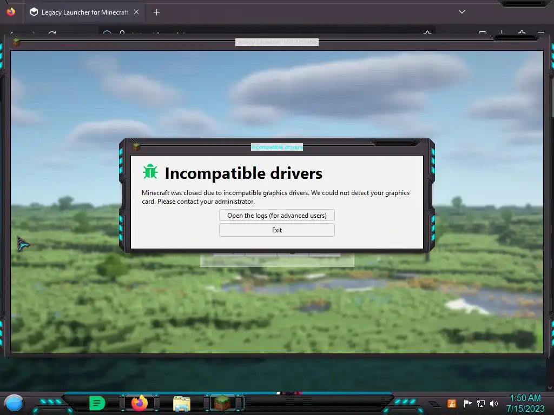Click the grass block icon on the Legacy Launcher title bar
Image resolution: width=554 pixels, height=415 pixels.
click(x=16, y=42)
